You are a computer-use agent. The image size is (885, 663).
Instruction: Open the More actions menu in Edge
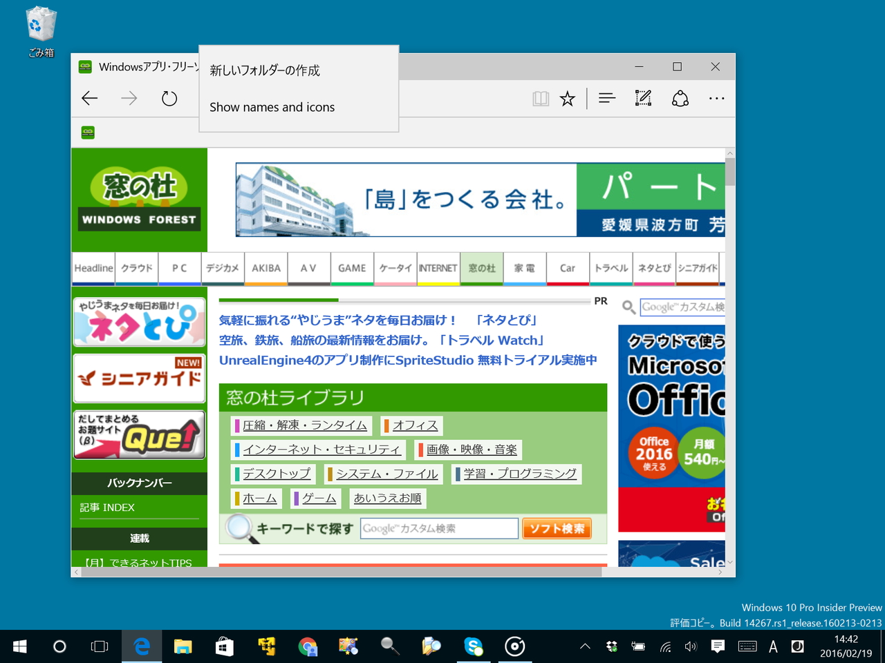pyautogui.click(x=716, y=98)
